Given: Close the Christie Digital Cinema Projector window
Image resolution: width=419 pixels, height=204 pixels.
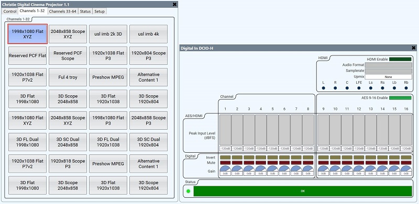Looking at the screenshot, I should 174,4.
